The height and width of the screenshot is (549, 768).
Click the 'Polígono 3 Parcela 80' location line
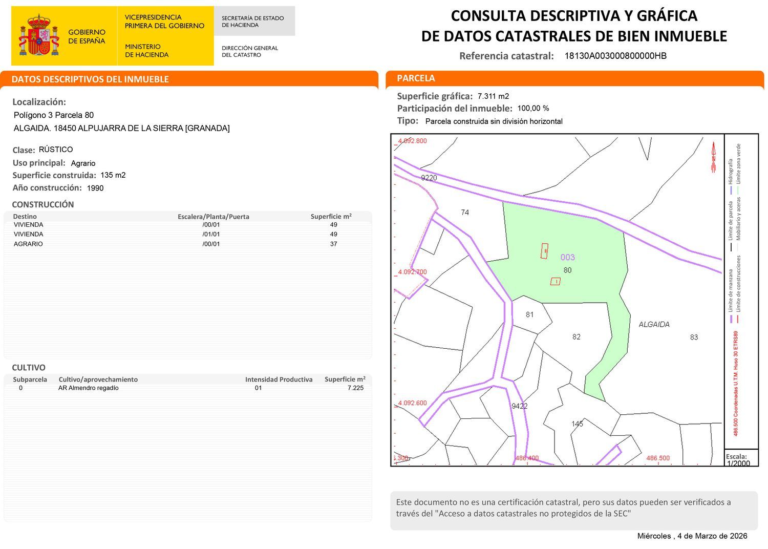(54, 115)
